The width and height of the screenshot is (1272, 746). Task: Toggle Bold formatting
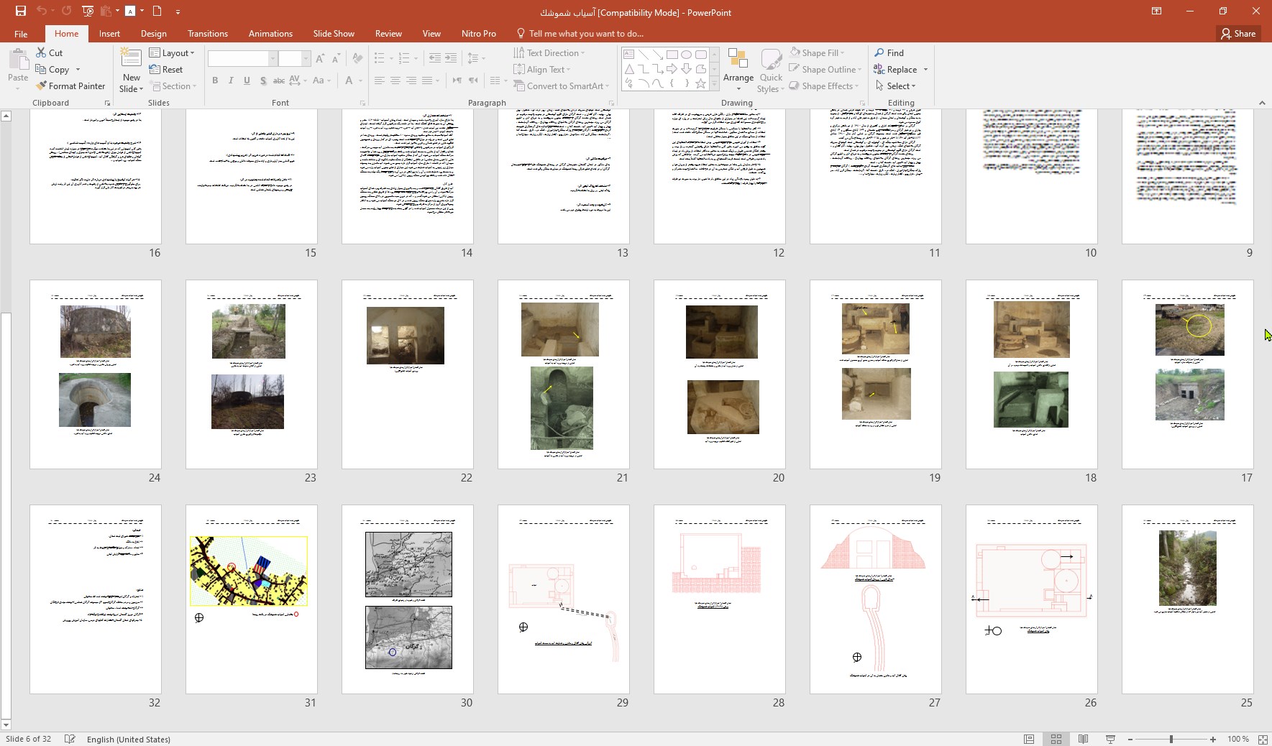click(215, 80)
